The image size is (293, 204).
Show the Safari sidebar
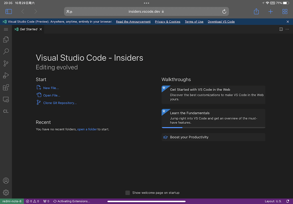9,12
